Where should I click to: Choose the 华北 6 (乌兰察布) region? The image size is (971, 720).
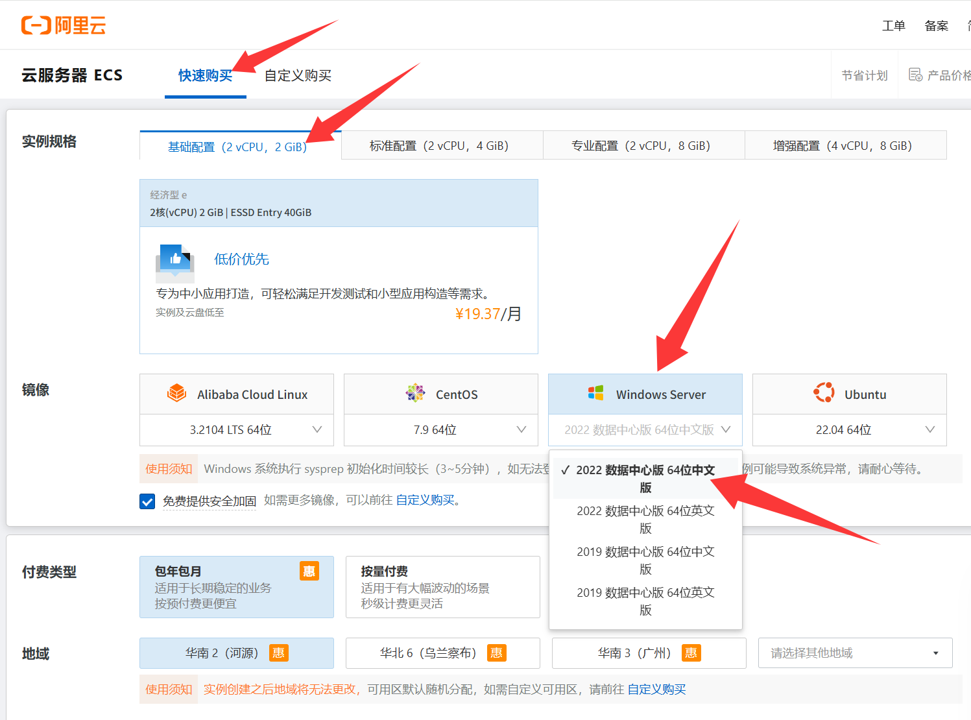442,653
